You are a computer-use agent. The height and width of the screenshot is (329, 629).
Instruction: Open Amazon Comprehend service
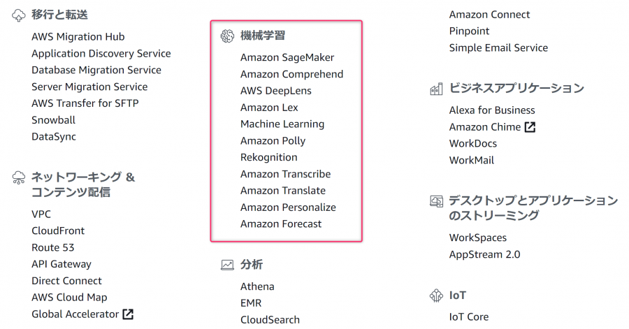[x=291, y=75]
